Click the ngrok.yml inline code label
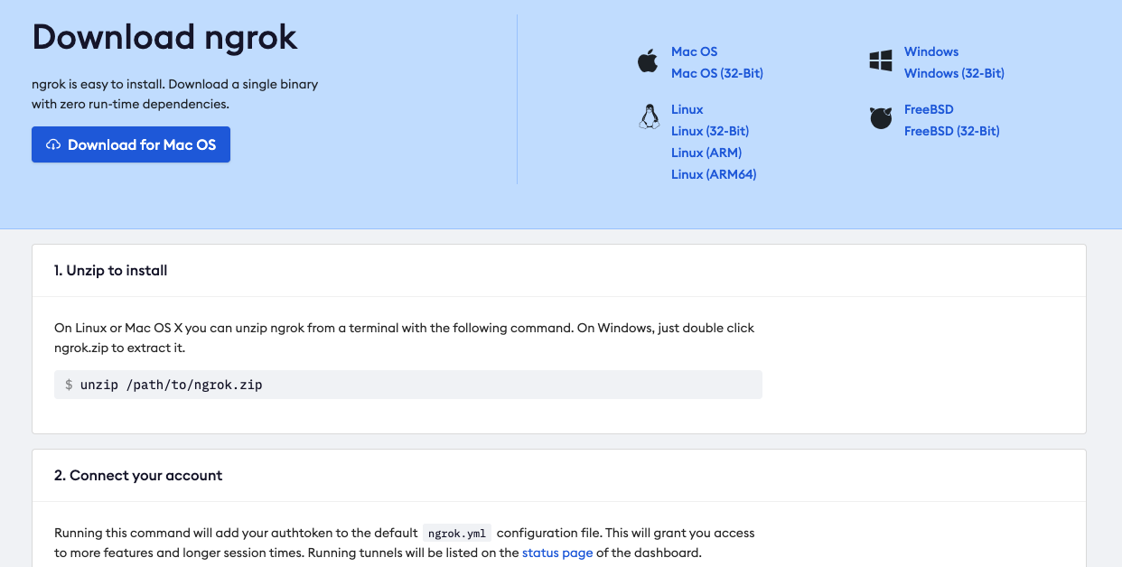Image resolution: width=1122 pixels, height=567 pixels. pyautogui.click(x=456, y=533)
